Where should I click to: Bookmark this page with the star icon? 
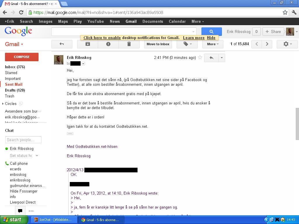[285, 13]
